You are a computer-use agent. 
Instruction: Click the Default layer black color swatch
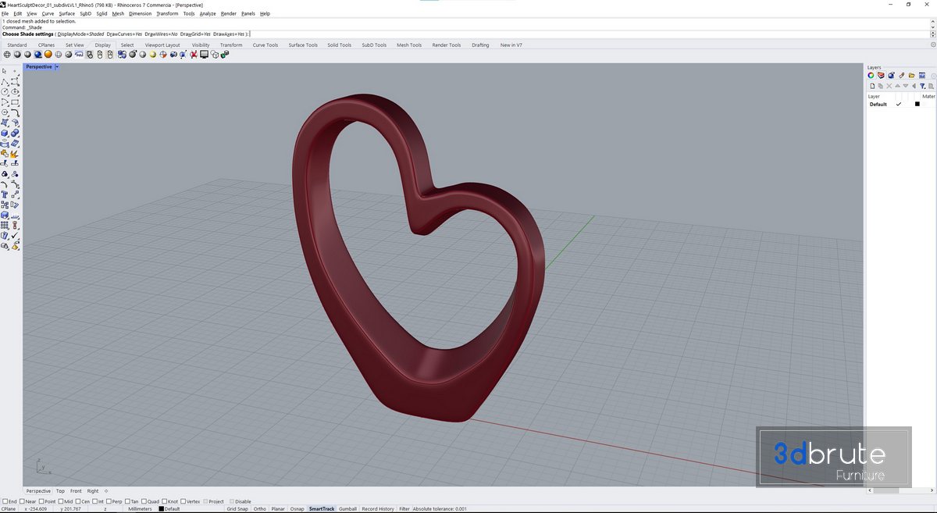coord(917,104)
